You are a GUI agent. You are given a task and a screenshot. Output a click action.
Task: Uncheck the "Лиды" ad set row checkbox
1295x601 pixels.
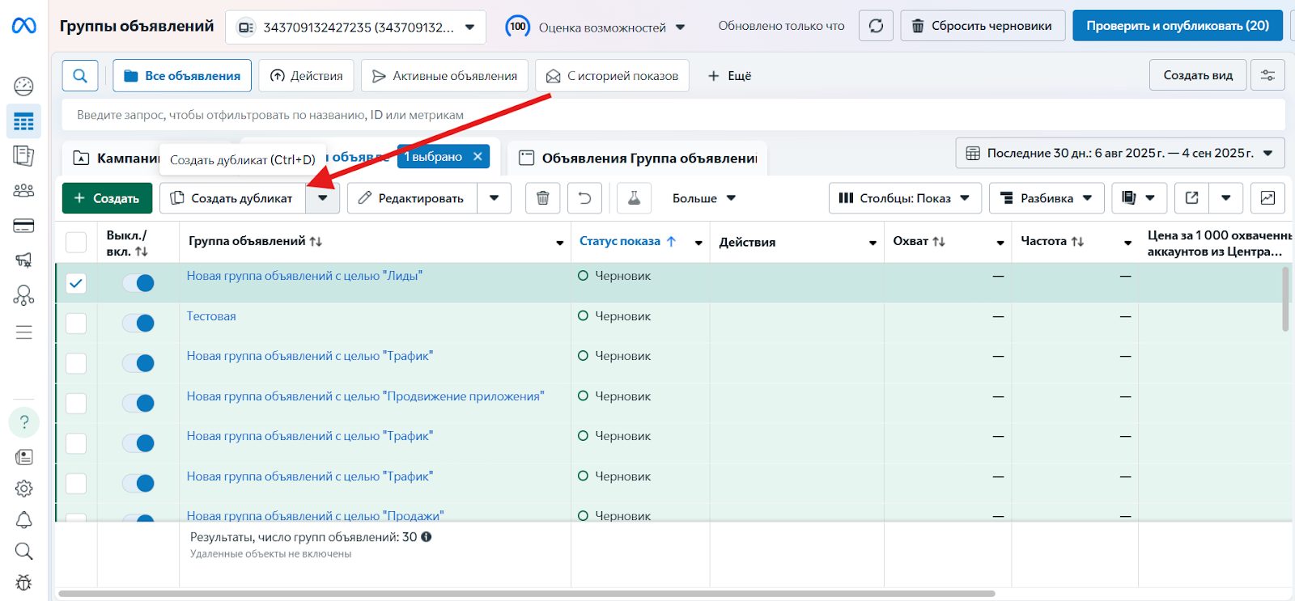(x=76, y=283)
